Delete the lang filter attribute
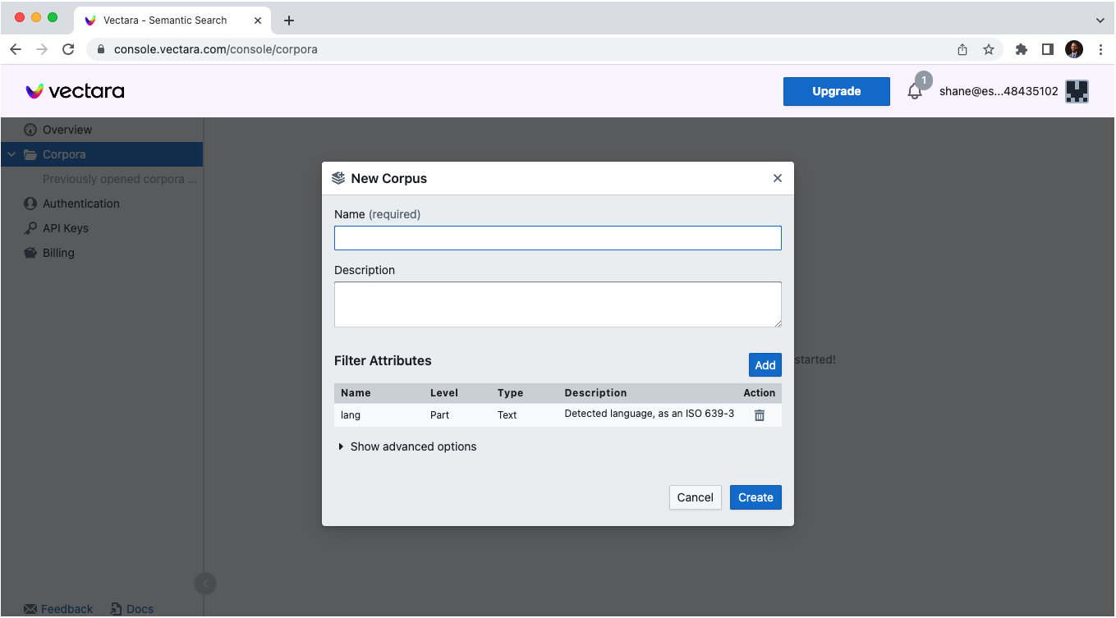The width and height of the screenshot is (1116, 618). click(x=760, y=415)
